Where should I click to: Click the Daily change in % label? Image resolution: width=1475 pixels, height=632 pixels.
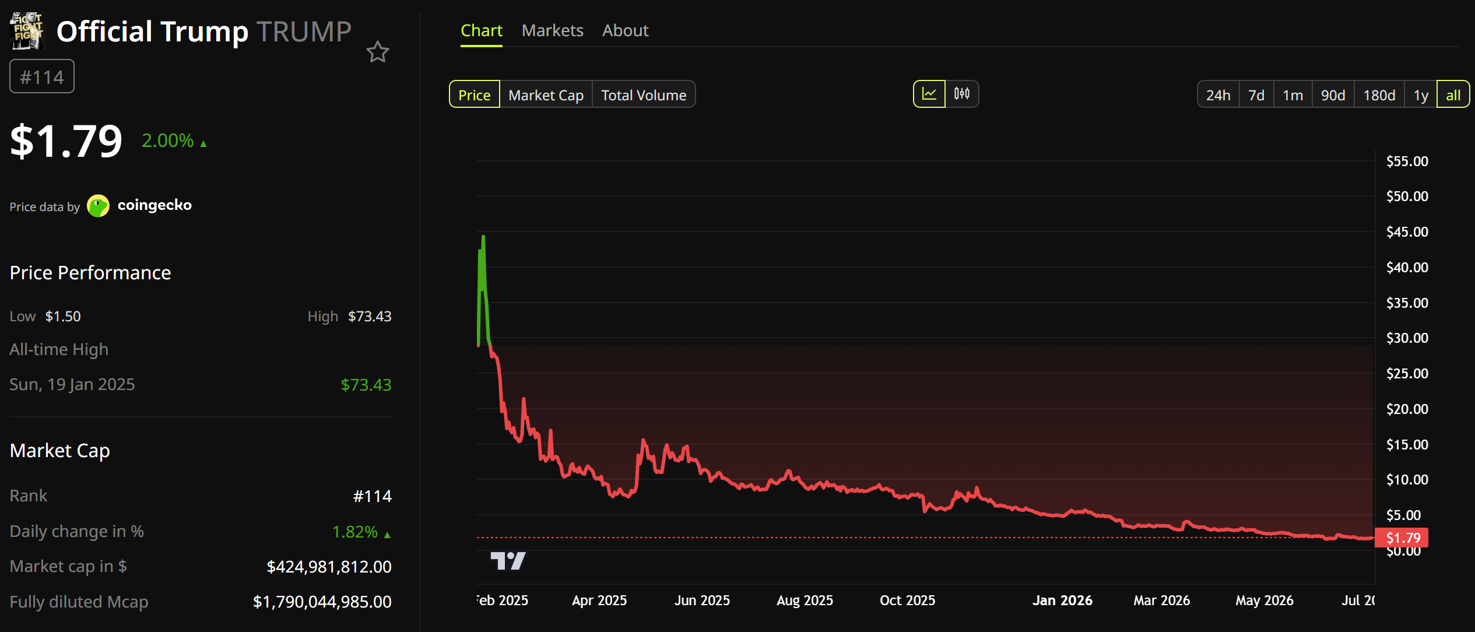(x=77, y=531)
